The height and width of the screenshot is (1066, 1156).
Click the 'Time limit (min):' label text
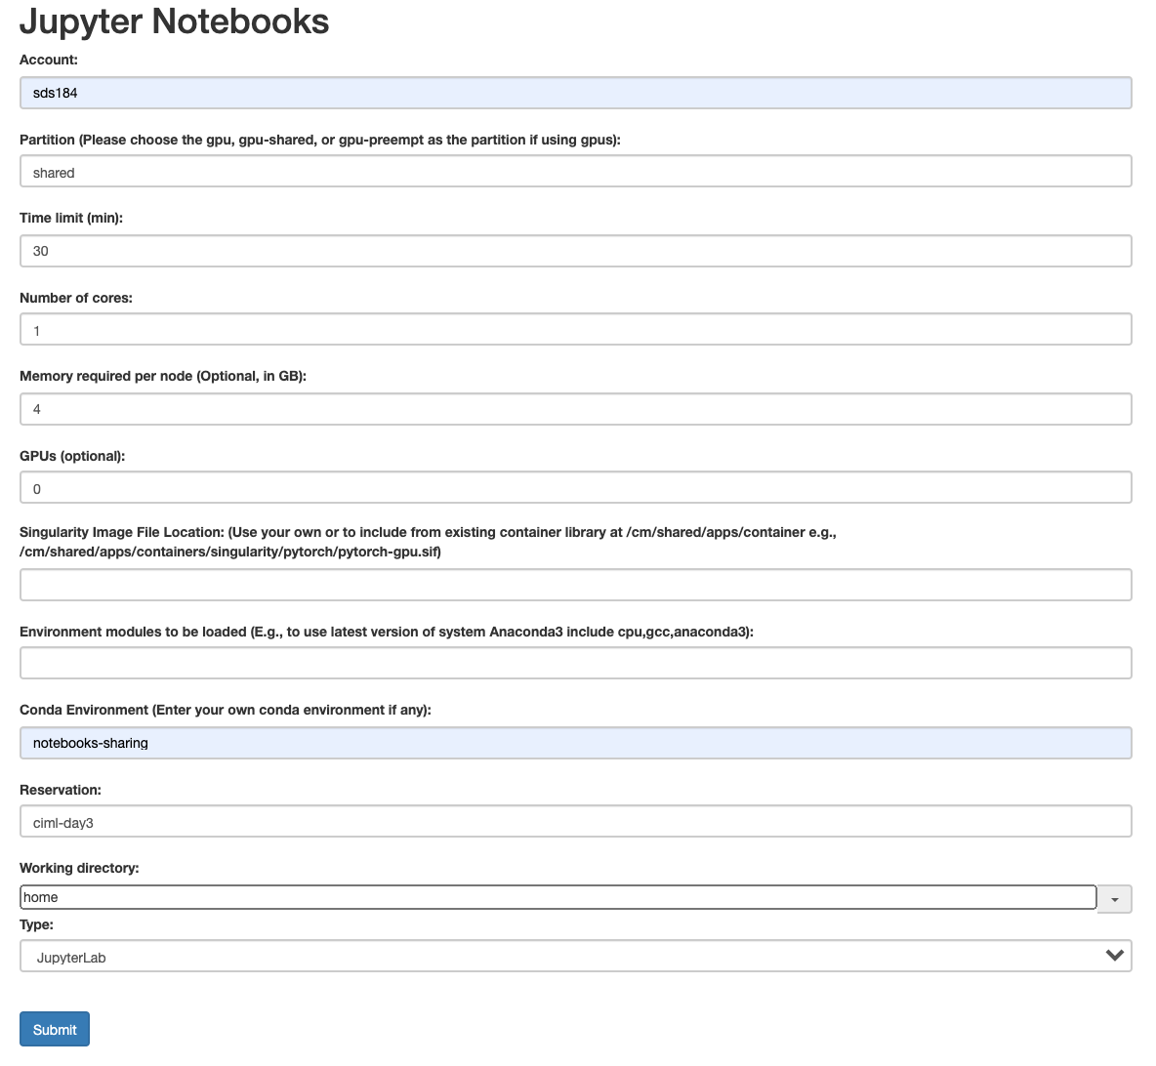click(x=71, y=218)
